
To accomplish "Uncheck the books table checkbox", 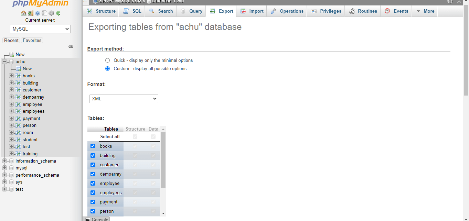I will point(93,146).
